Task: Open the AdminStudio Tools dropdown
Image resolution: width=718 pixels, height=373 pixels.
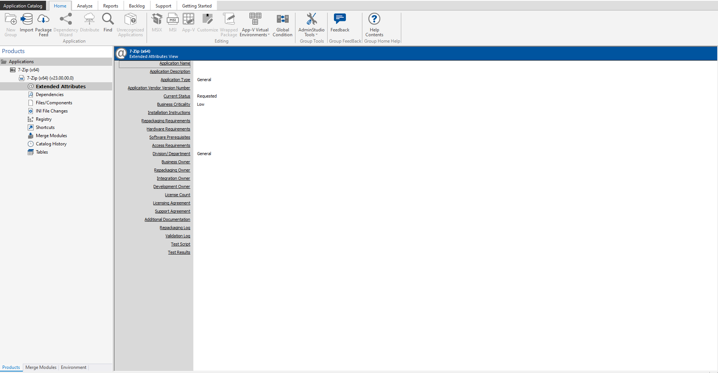Action: tap(312, 25)
